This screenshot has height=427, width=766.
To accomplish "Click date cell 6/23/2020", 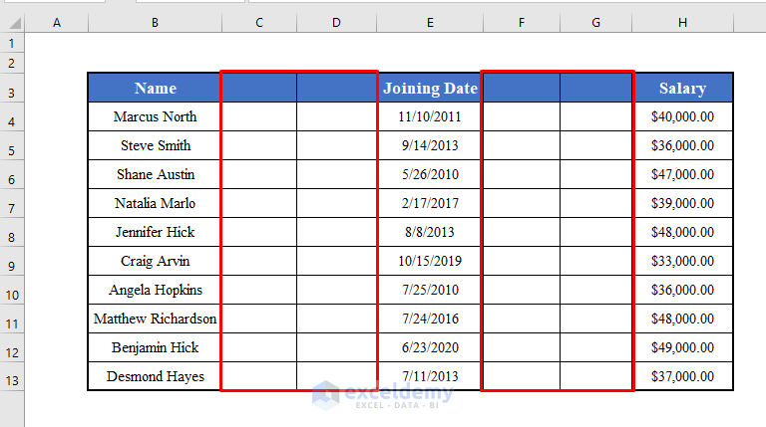I will [430, 347].
